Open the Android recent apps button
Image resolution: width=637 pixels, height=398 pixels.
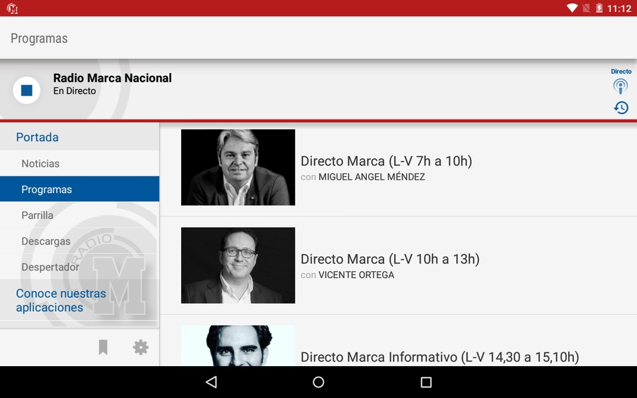(x=426, y=382)
